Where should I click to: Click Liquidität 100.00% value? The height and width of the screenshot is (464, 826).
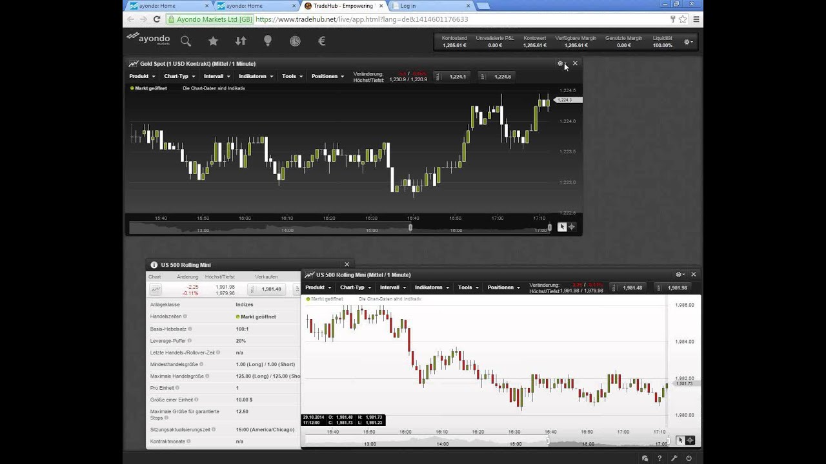tap(662, 46)
